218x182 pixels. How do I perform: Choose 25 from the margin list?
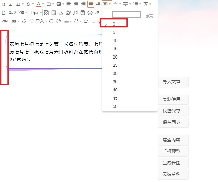(130, 65)
